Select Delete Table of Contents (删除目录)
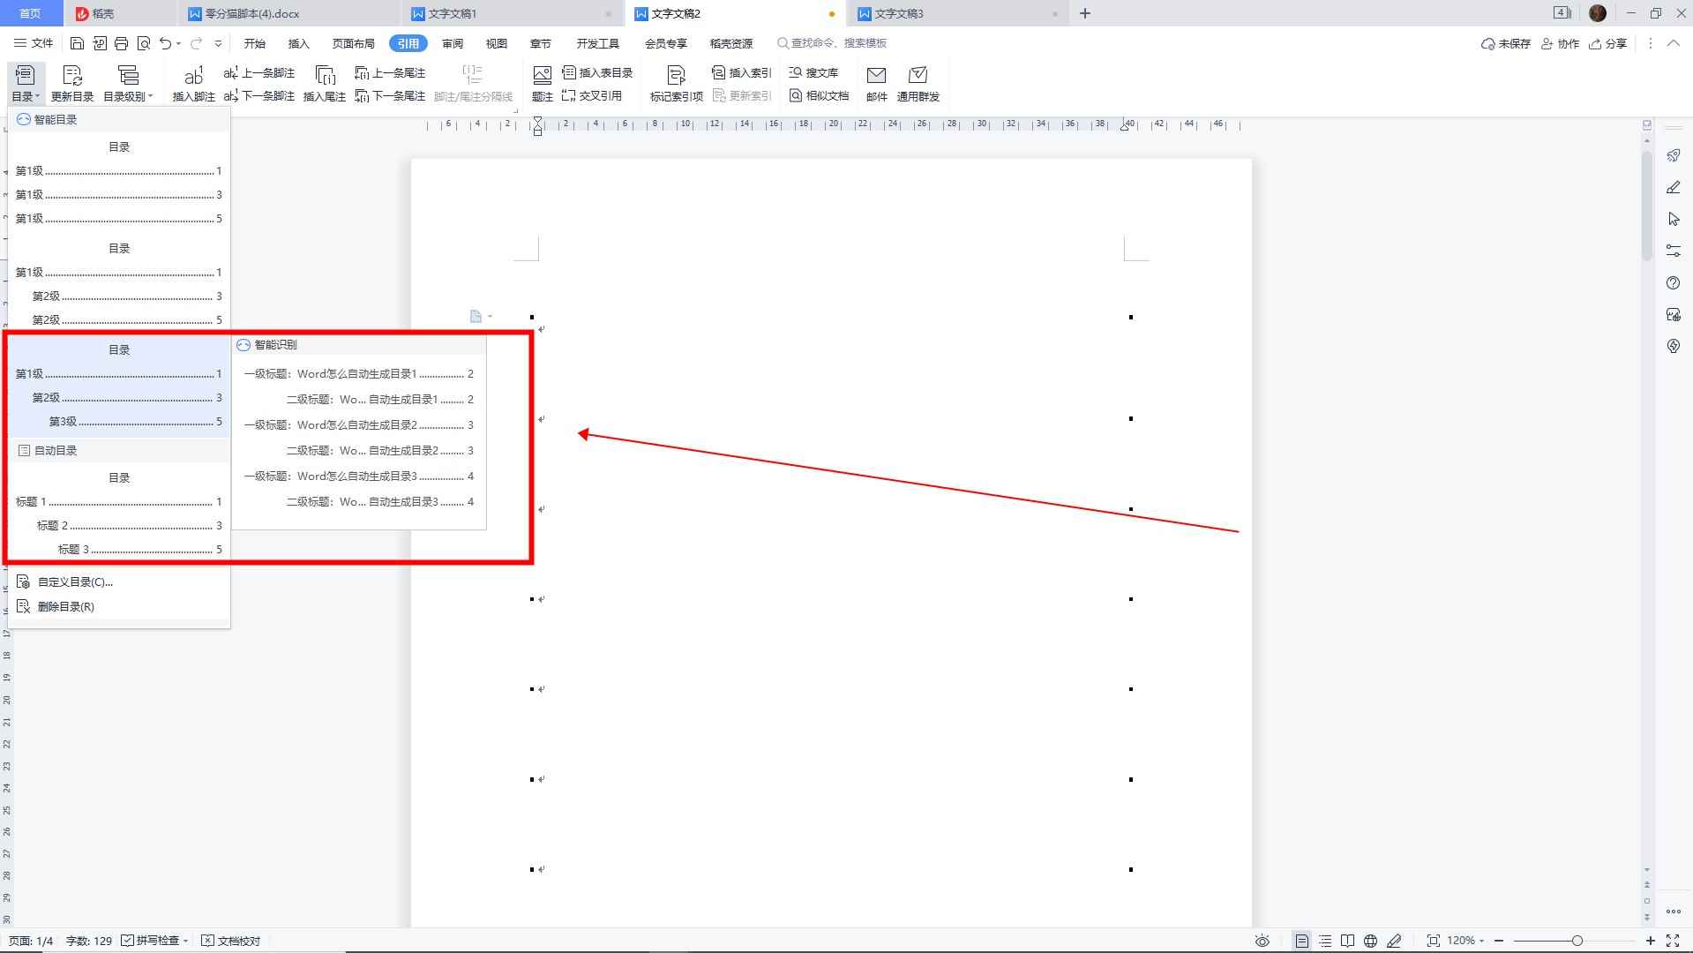The height and width of the screenshot is (953, 1693). [65, 606]
